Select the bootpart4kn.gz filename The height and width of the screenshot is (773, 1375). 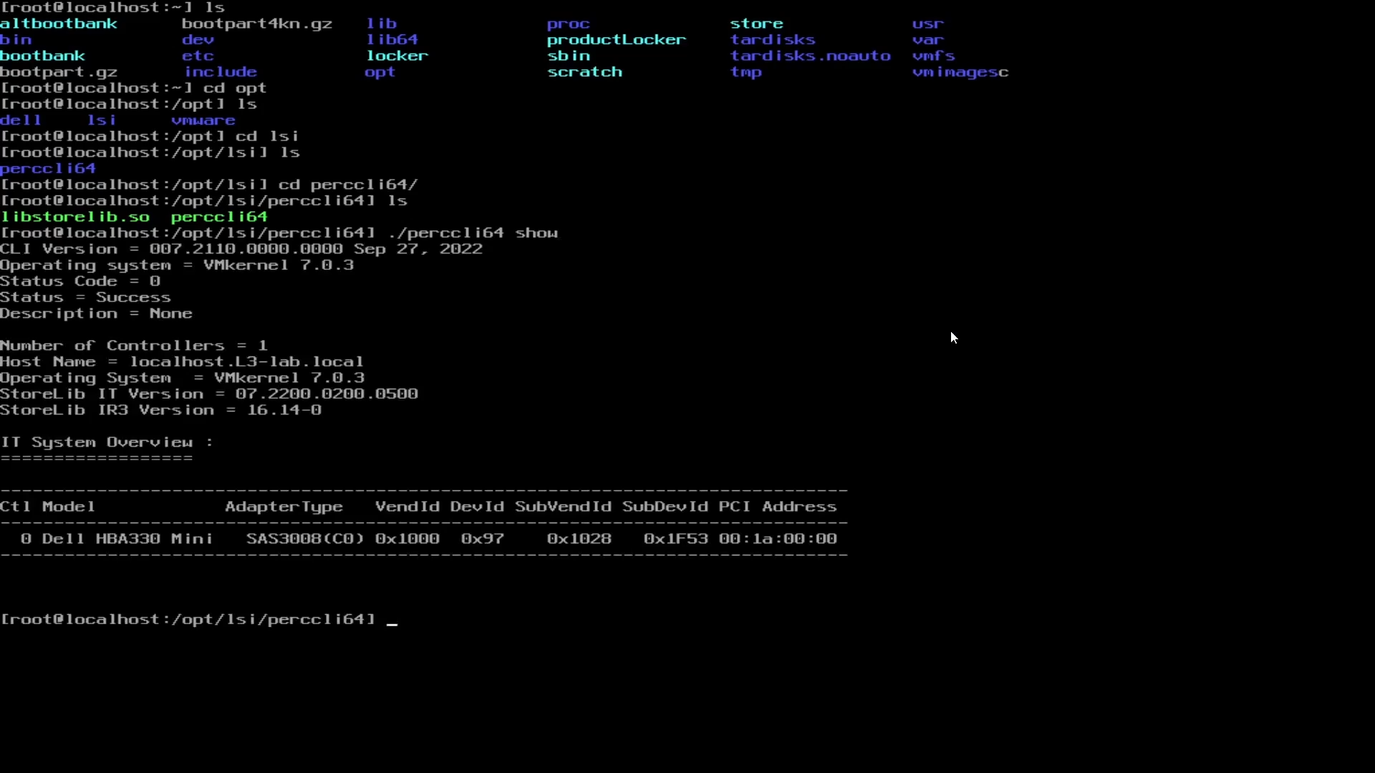[256, 23]
